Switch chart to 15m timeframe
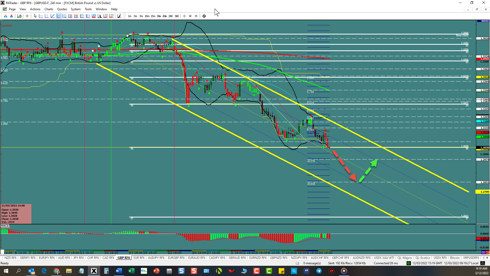This screenshot has height=276, width=490. click(153, 16)
